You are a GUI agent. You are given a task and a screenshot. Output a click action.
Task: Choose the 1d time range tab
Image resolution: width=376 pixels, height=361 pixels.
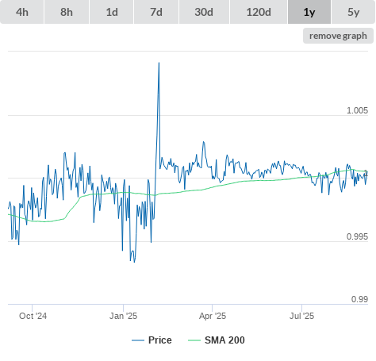point(112,12)
